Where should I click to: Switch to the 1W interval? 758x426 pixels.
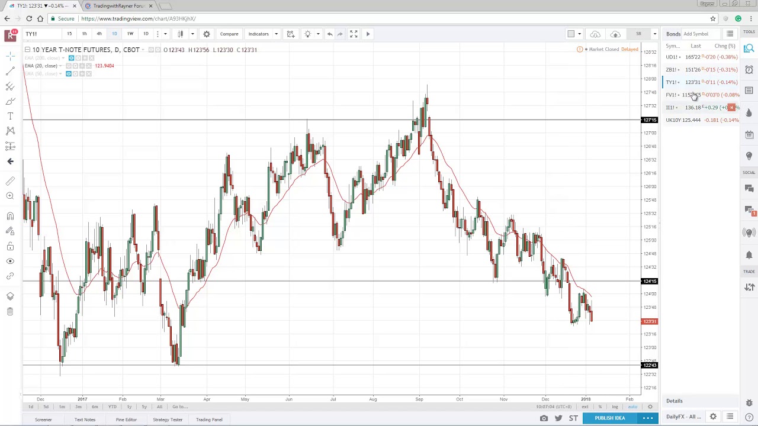tap(130, 34)
